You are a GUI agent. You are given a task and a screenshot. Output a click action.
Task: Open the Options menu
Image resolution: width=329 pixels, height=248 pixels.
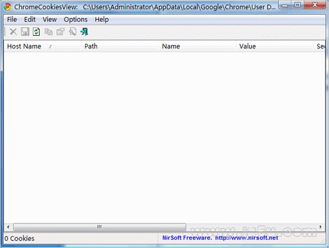tap(75, 19)
